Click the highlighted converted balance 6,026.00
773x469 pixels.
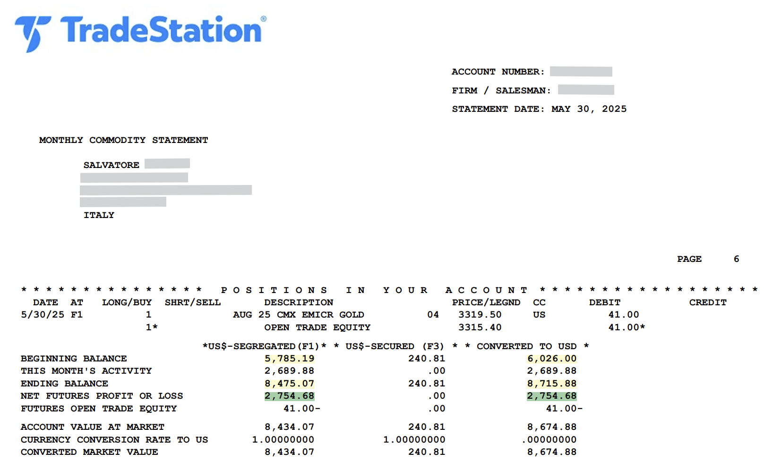click(x=551, y=359)
